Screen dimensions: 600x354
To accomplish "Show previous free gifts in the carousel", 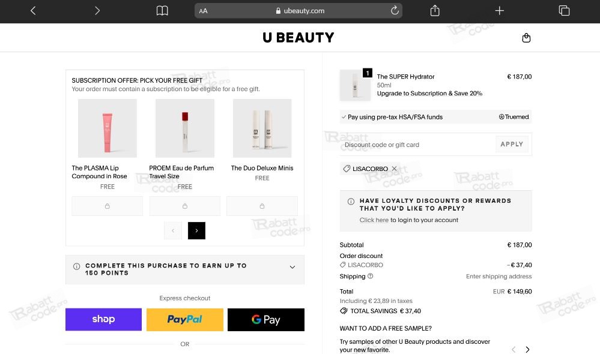I will tap(173, 230).
